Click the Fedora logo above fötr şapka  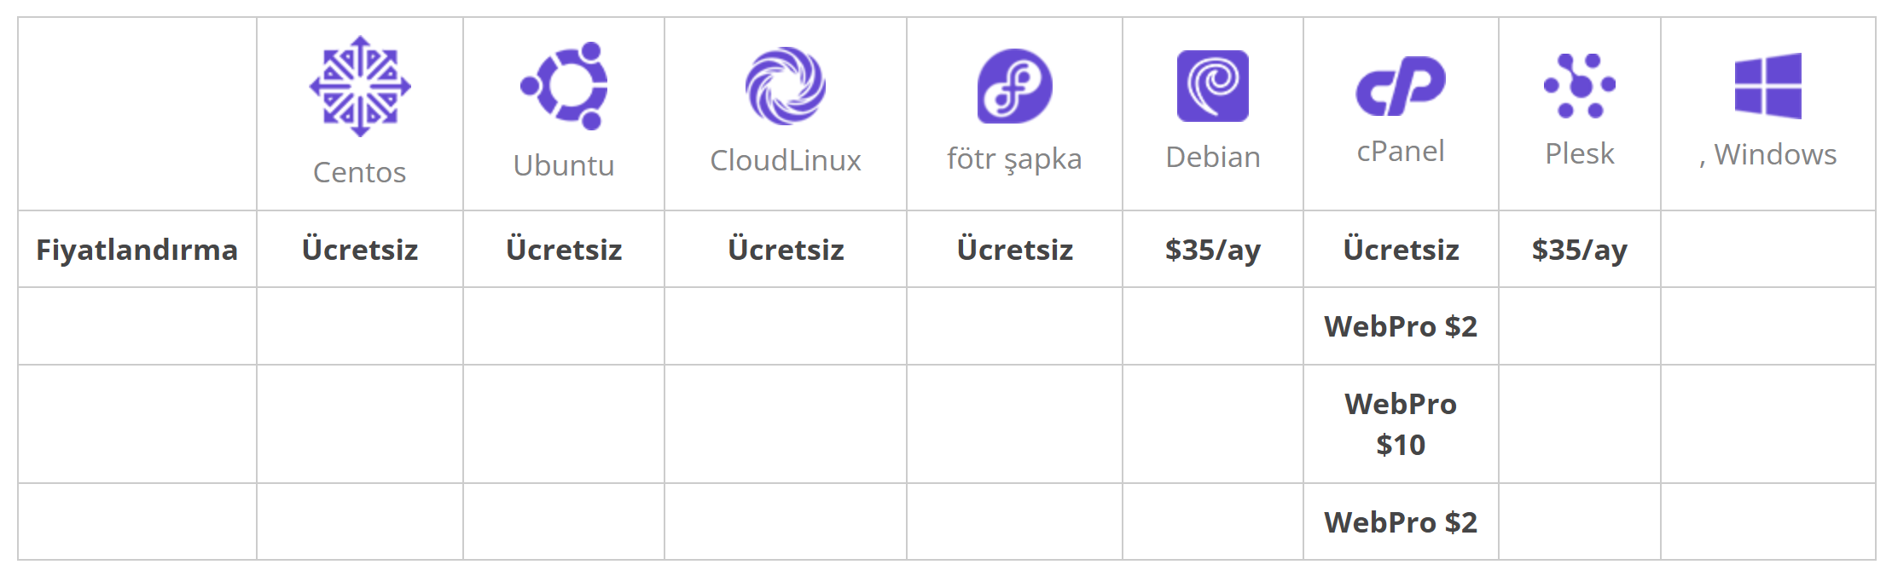pos(1014,86)
